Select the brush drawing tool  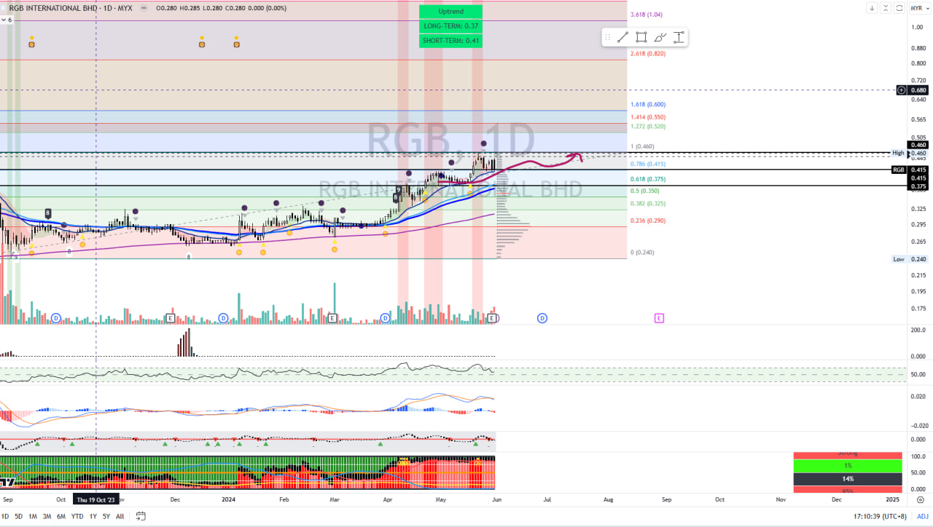tap(660, 37)
